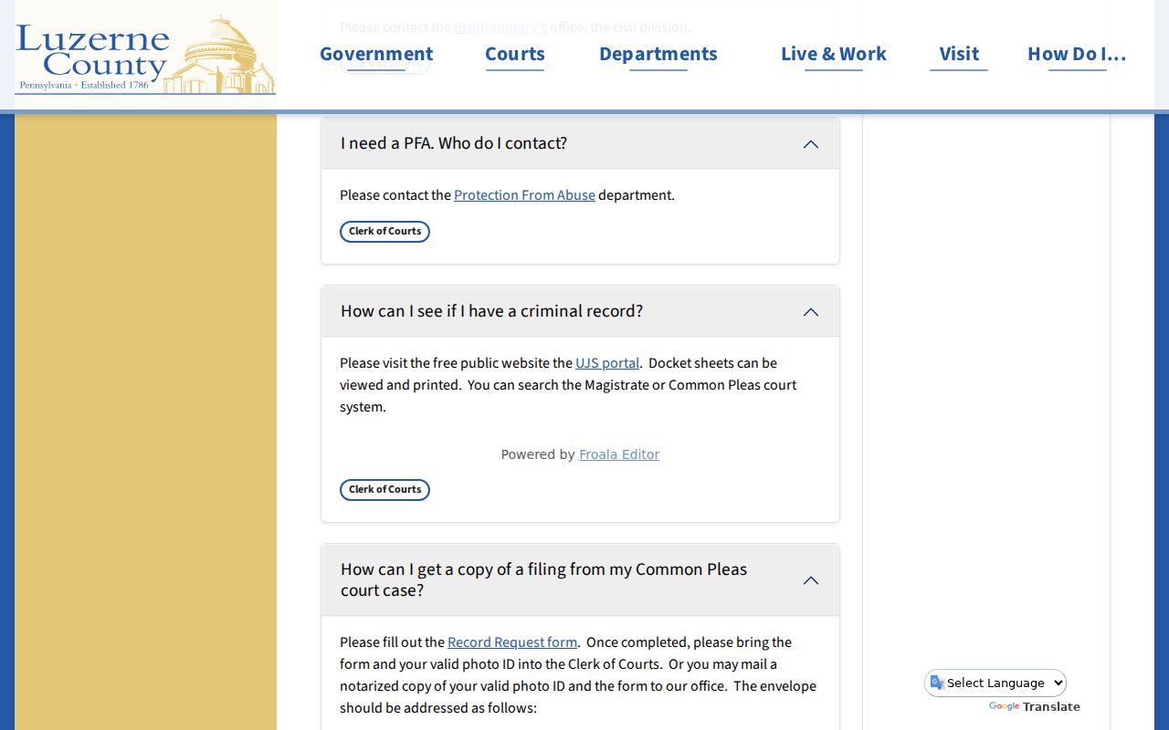Toggle 'How can I get a copy of a filing' header

[580, 579]
